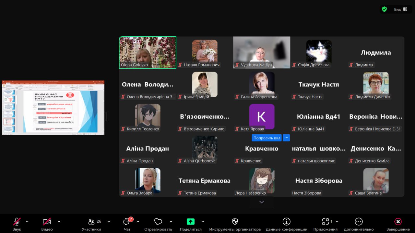Click the shared presentation slide thumbnail

click(x=53, y=108)
